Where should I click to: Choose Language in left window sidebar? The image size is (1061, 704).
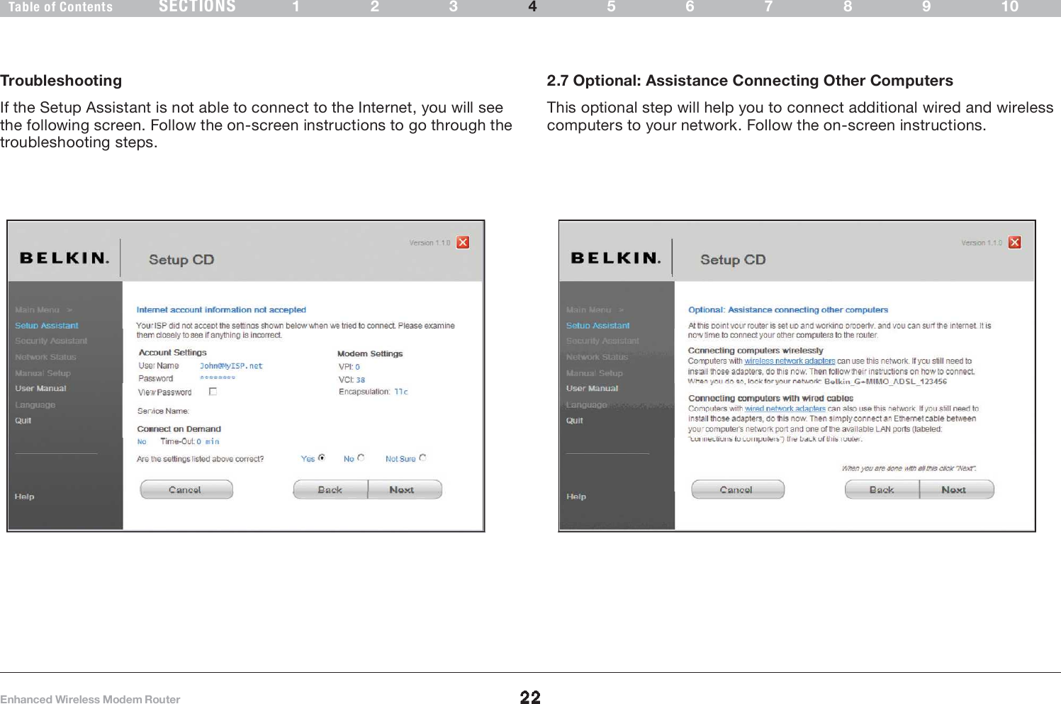pos(35,405)
